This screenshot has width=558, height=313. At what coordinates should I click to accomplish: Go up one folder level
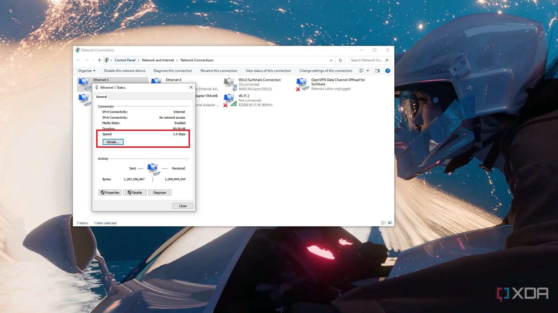pyautogui.click(x=100, y=60)
